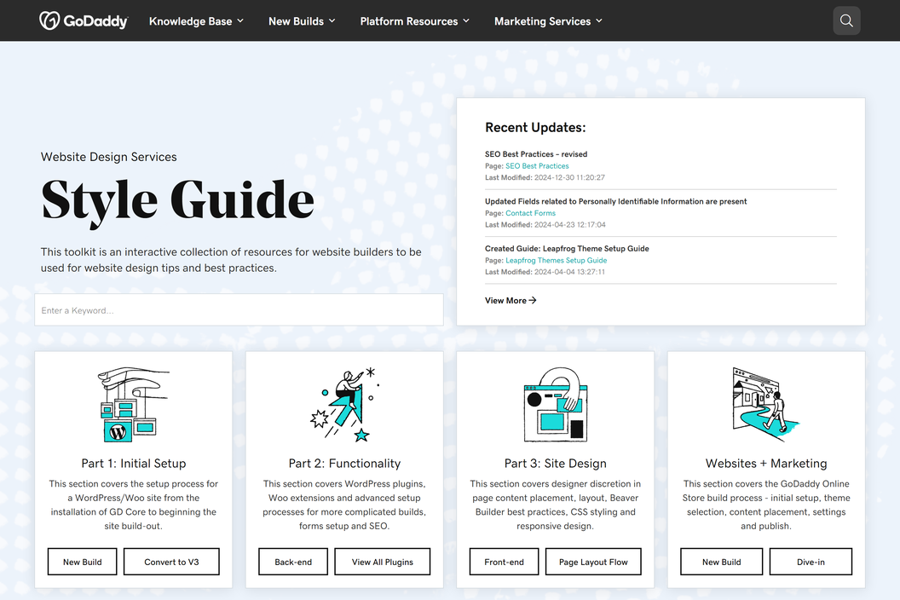
Task: Open the Contact Forms page link
Action: [530, 213]
